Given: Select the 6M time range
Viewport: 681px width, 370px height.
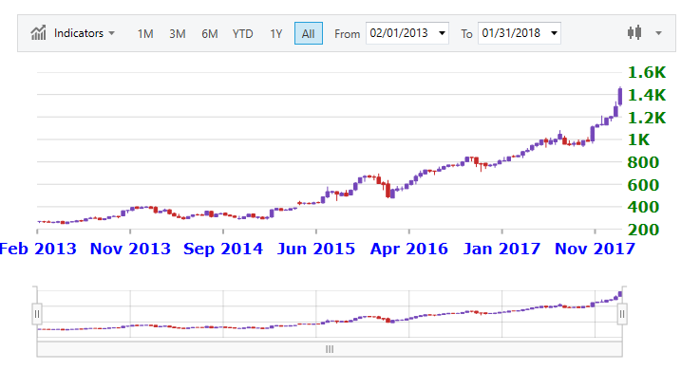Looking at the screenshot, I should tap(209, 33).
